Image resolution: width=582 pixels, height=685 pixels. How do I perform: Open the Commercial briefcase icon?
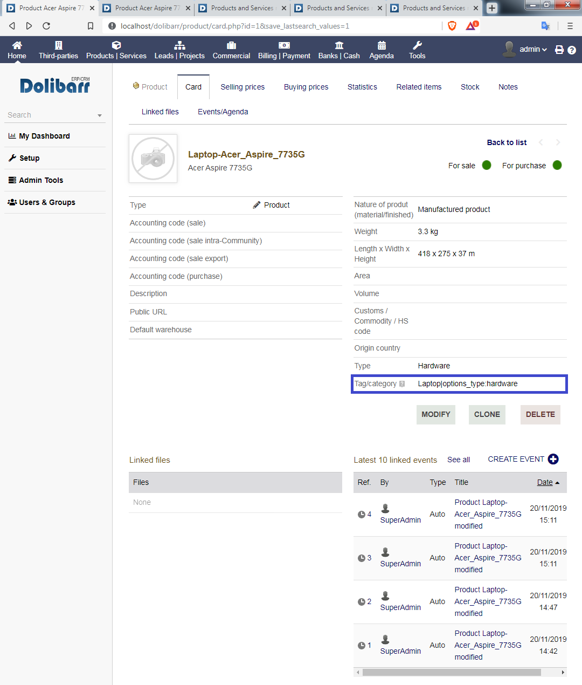231,45
